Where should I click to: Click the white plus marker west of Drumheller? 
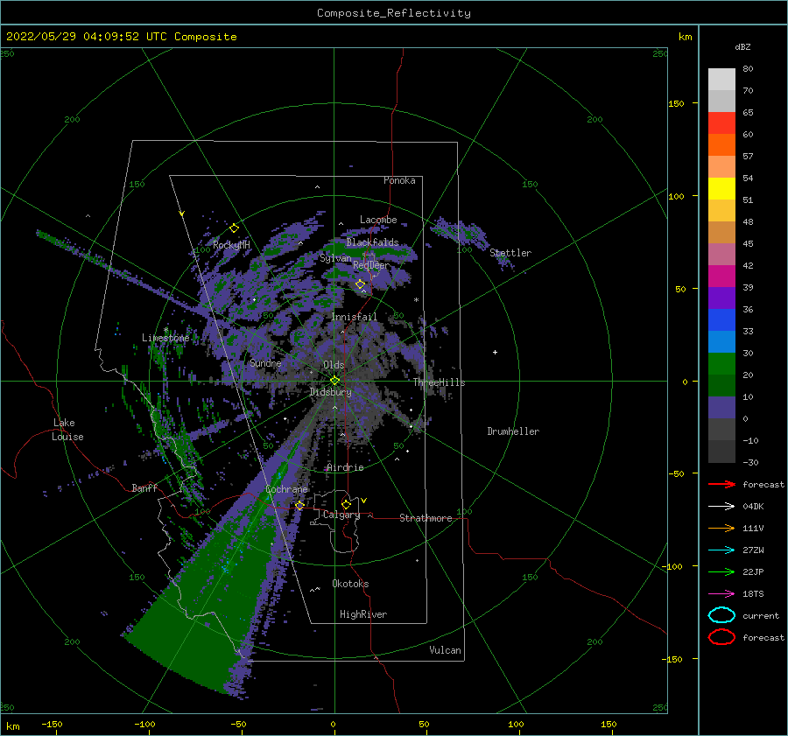pyautogui.click(x=495, y=352)
